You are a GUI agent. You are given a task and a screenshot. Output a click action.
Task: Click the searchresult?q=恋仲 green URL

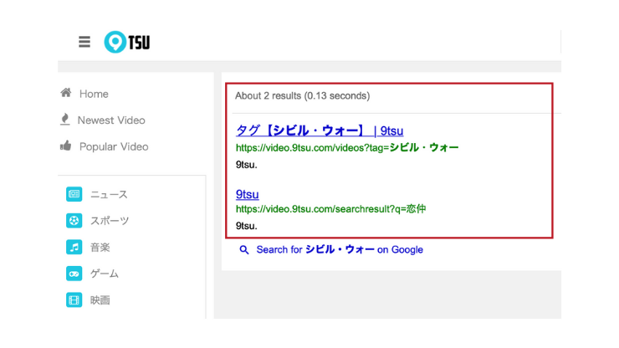point(330,209)
